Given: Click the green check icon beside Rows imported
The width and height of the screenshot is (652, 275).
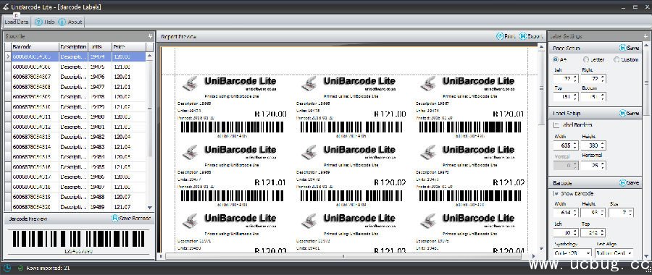Looking at the screenshot, I should [20, 268].
